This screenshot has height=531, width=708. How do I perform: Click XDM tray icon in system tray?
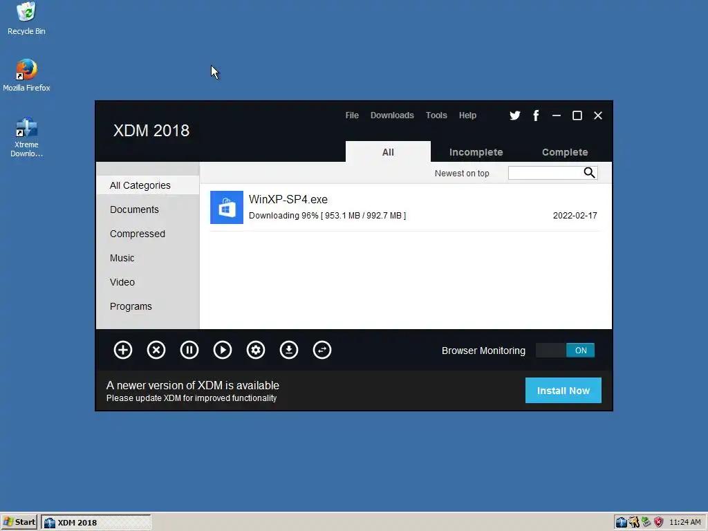(x=622, y=522)
